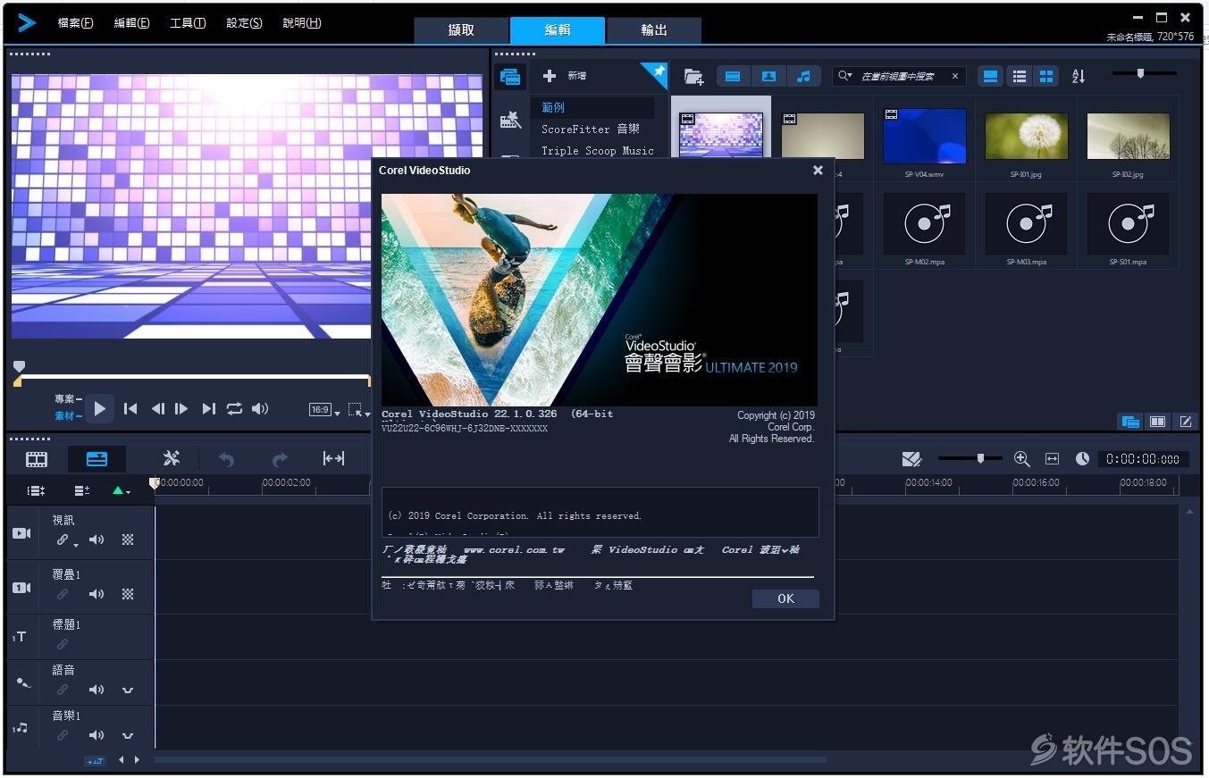Select 素材 playback mode
This screenshot has width=1209, height=778.
coord(68,416)
